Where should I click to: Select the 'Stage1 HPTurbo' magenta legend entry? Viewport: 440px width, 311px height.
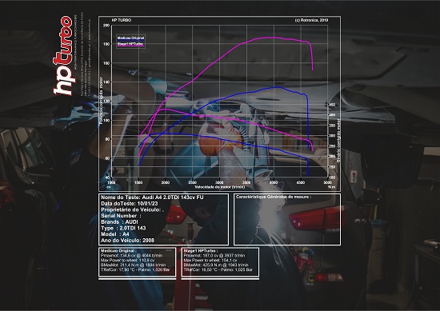pyautogui.click(x=130, y=44)
